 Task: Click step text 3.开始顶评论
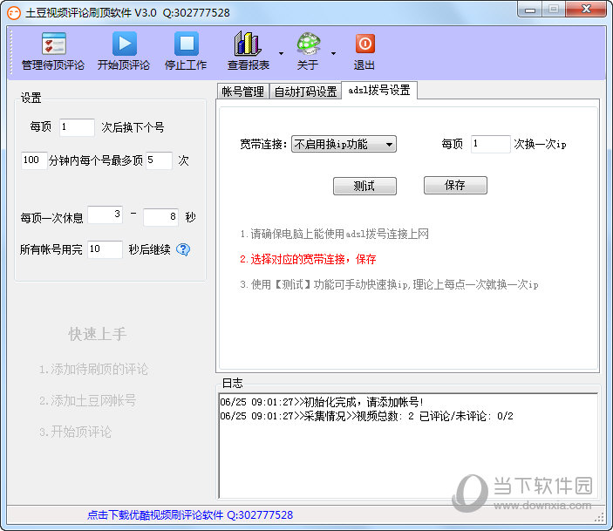coord(76,432)
